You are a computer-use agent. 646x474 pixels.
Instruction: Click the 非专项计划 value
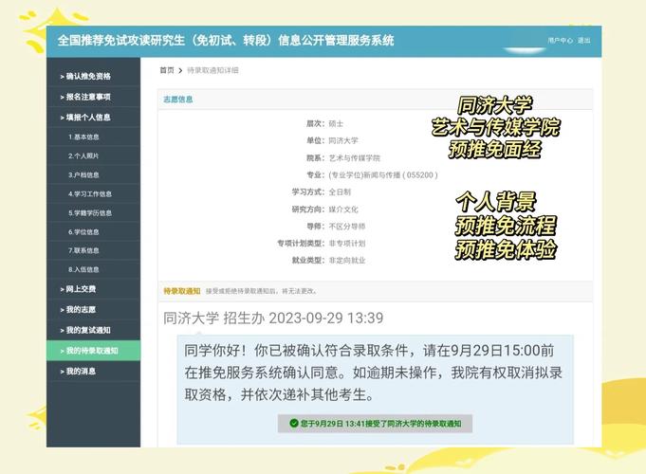coord(347,244)
